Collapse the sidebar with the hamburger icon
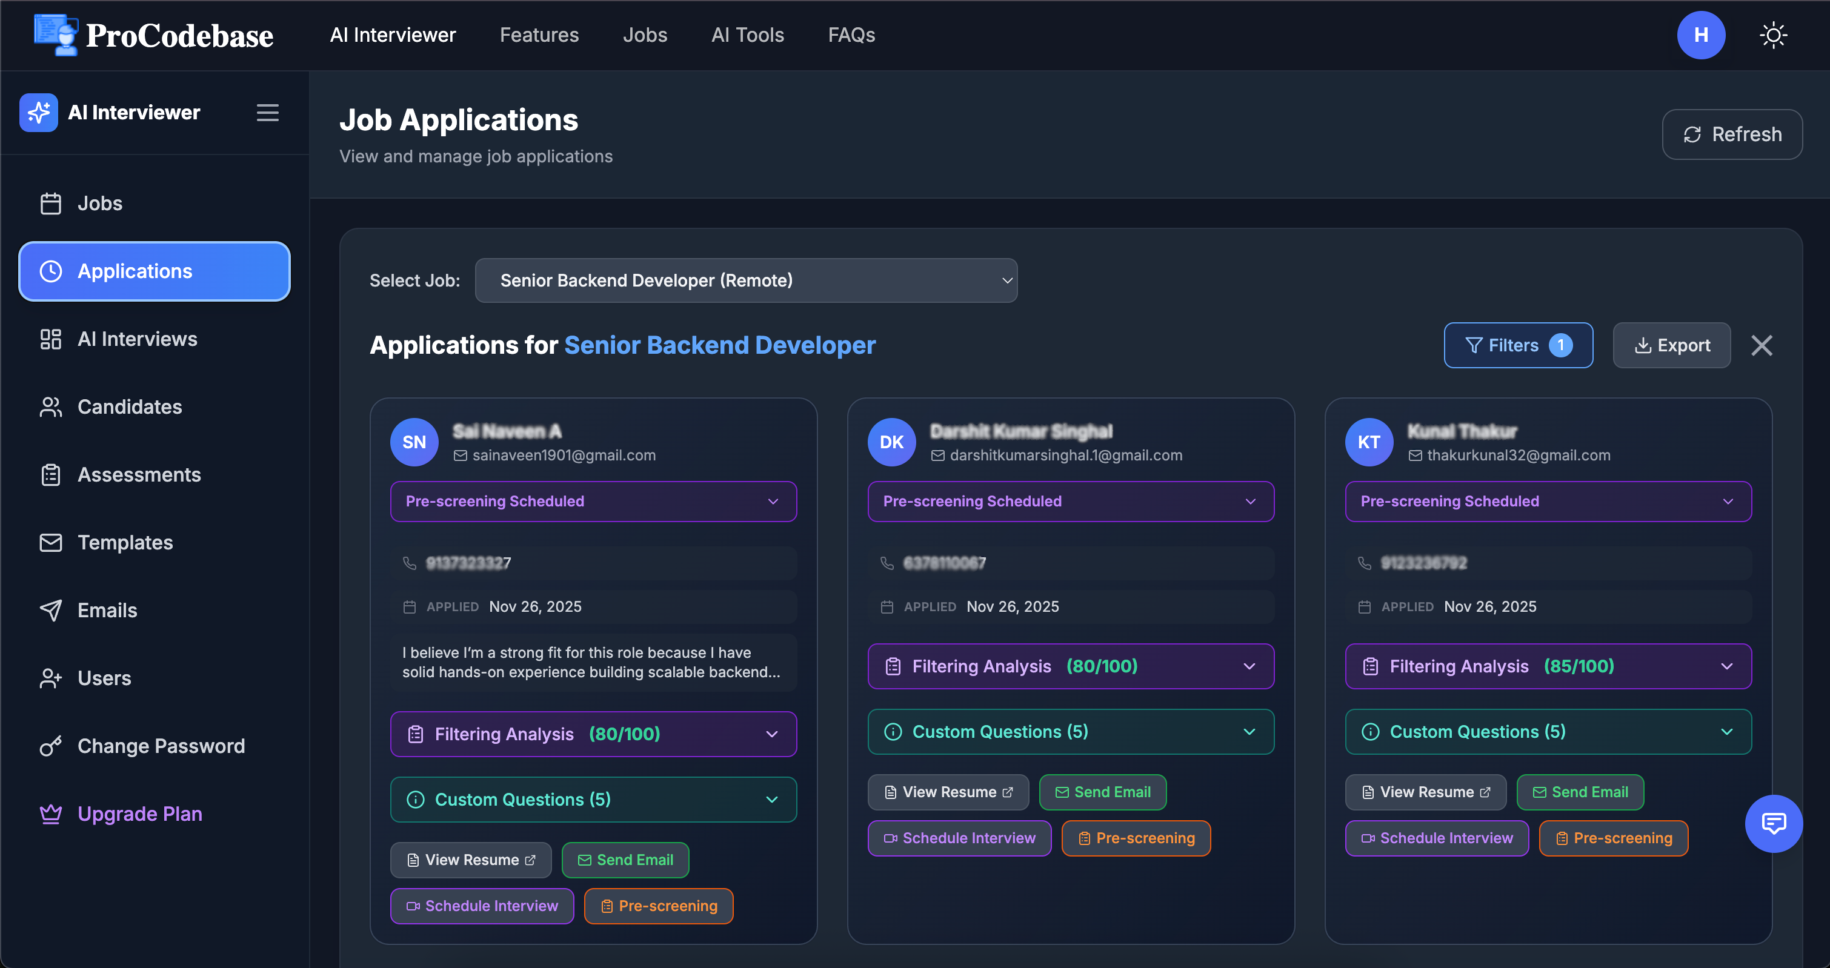Screen dimensions: 1830x968 (267, 112)
